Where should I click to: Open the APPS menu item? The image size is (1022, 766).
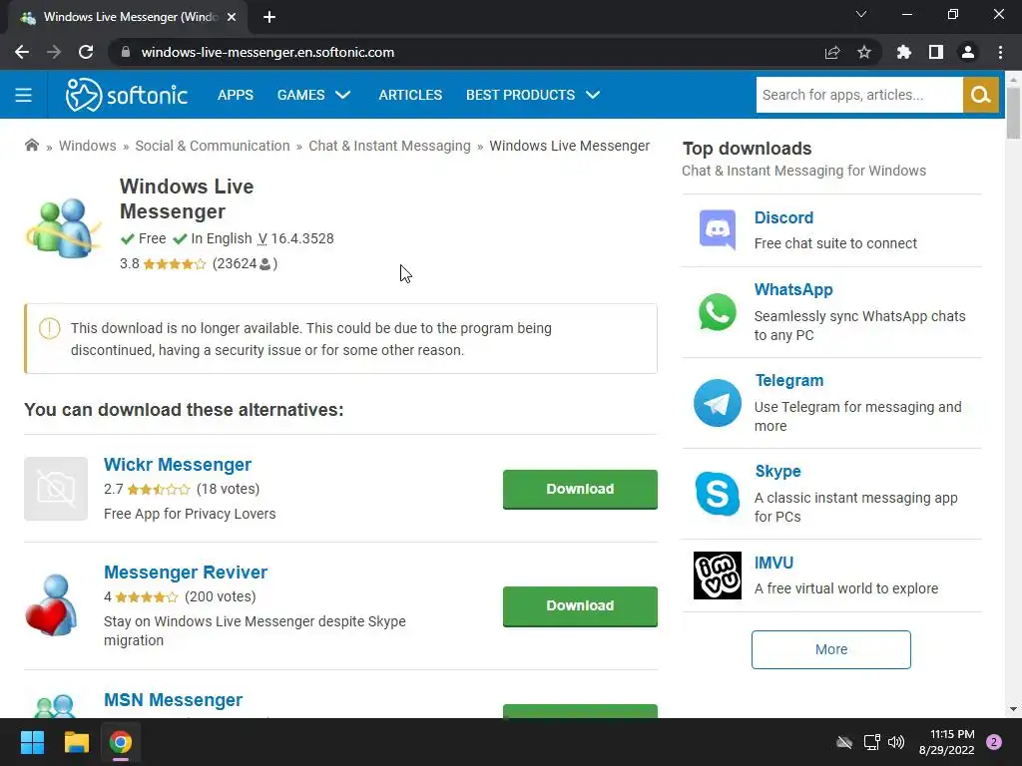click(x=236, y=95)
